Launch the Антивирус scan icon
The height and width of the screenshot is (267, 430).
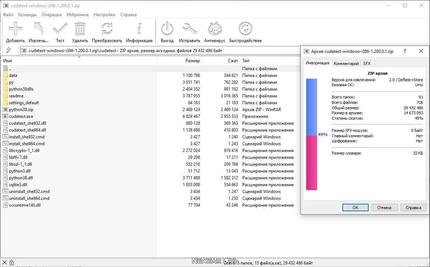point(215,29)
